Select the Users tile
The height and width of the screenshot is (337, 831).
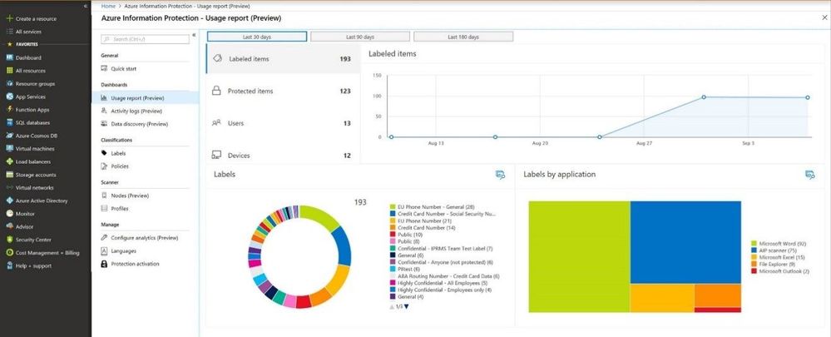point(284,123)
